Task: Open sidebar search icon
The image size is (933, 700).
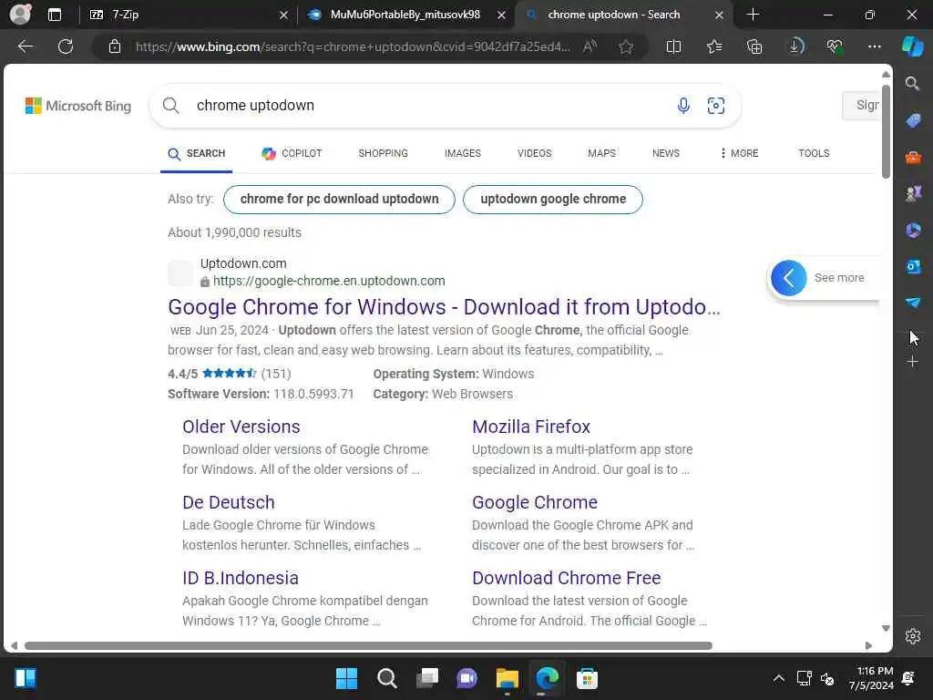Action: tap(912, 83)
